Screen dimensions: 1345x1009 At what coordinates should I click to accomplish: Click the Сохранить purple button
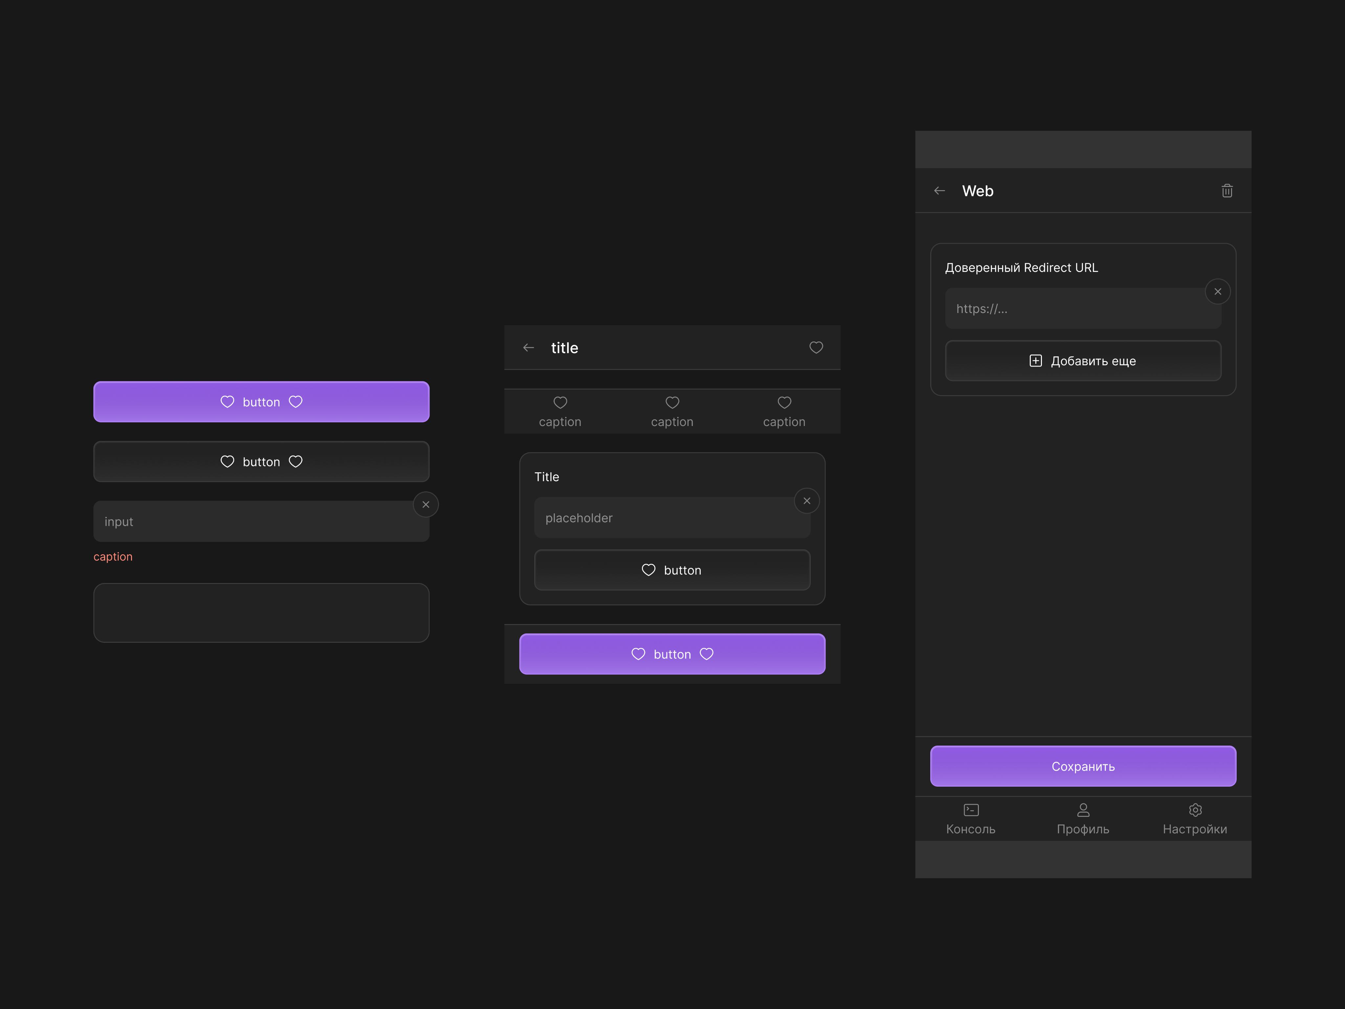click(x=1083, y=766)
